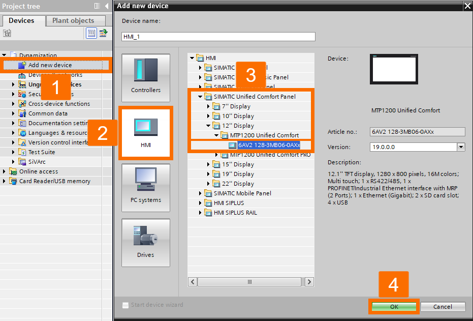473x321 pixels.
Task: Click the Security settings icon
Action: pyautogui.click(x=22, y=94)
